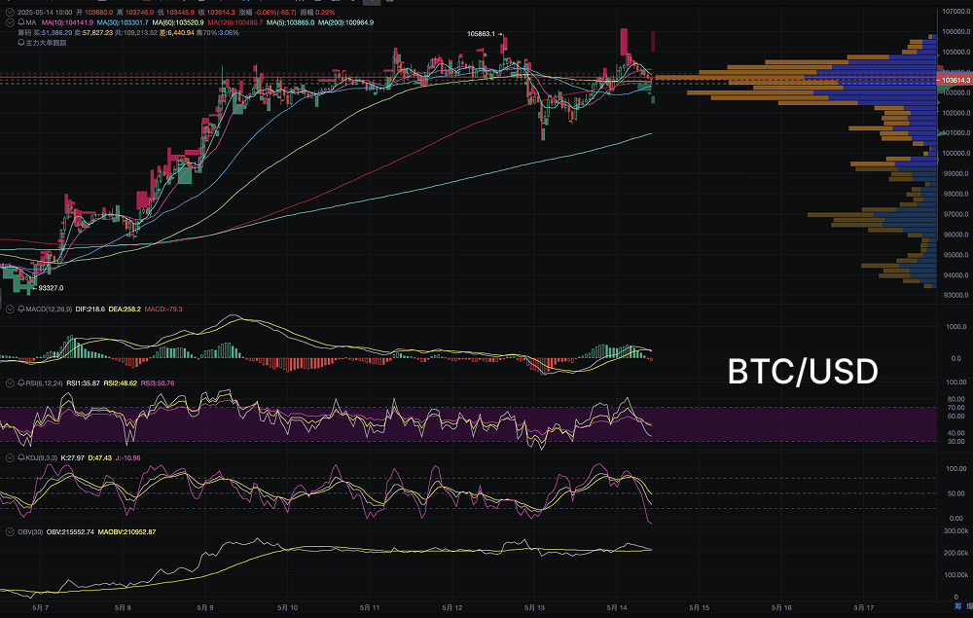
Task: Click the 93327.0 low price marker
Action: click(x=51, y=288)
